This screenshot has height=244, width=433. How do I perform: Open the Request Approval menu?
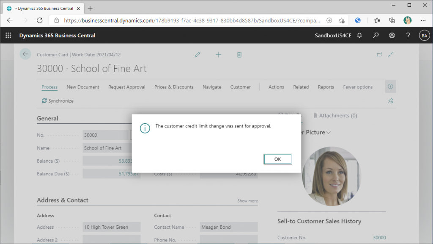click(x=127, y=87)
